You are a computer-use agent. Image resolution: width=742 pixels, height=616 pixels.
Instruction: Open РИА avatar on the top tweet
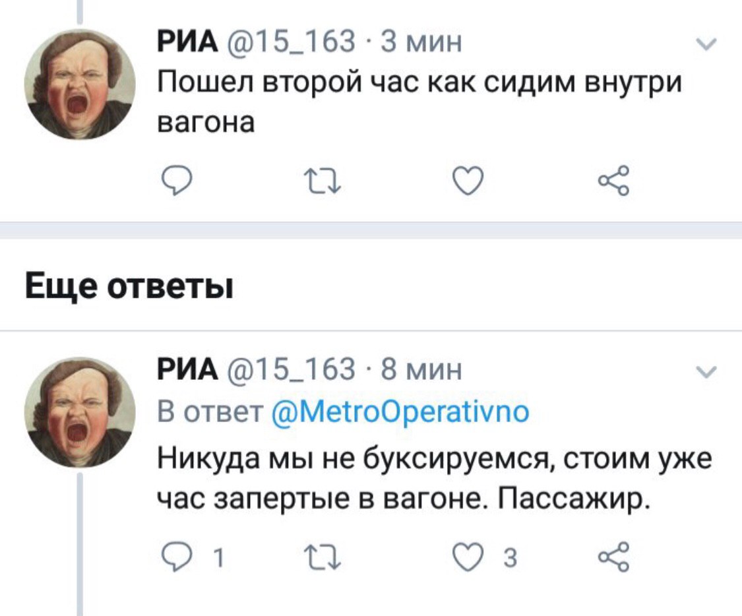click(80, 84)
